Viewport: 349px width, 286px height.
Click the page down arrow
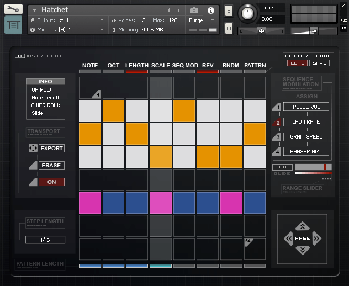[302, 250]
